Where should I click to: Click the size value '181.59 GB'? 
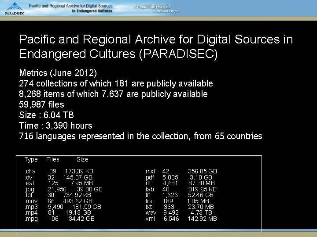click(x=87, y=207)
